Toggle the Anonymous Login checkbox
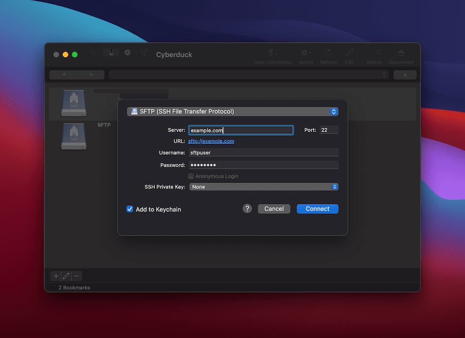 coord(191,176)
